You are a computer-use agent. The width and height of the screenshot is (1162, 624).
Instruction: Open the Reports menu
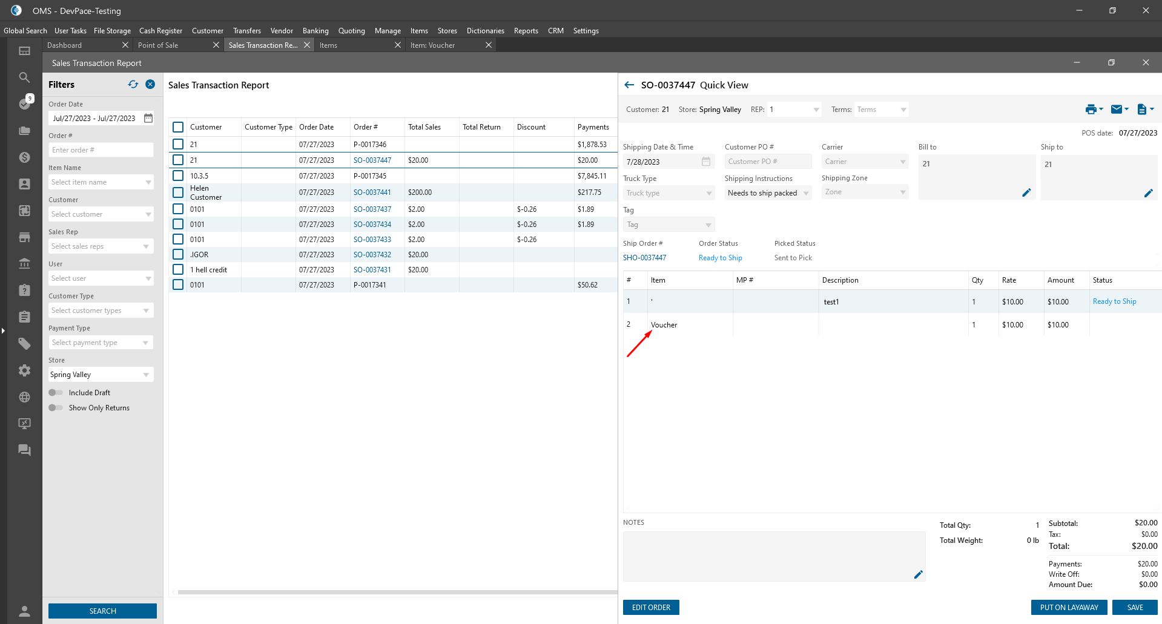coord(526,31)
